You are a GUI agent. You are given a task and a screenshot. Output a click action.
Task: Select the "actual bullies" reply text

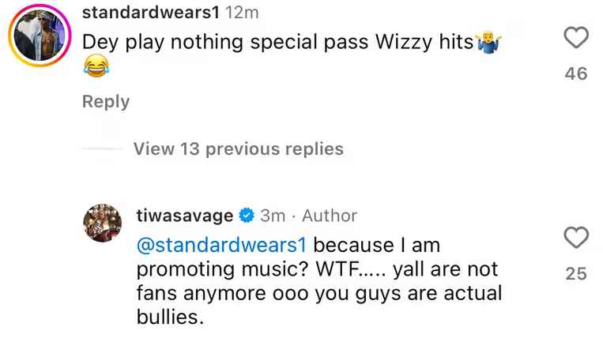(319, 305)
